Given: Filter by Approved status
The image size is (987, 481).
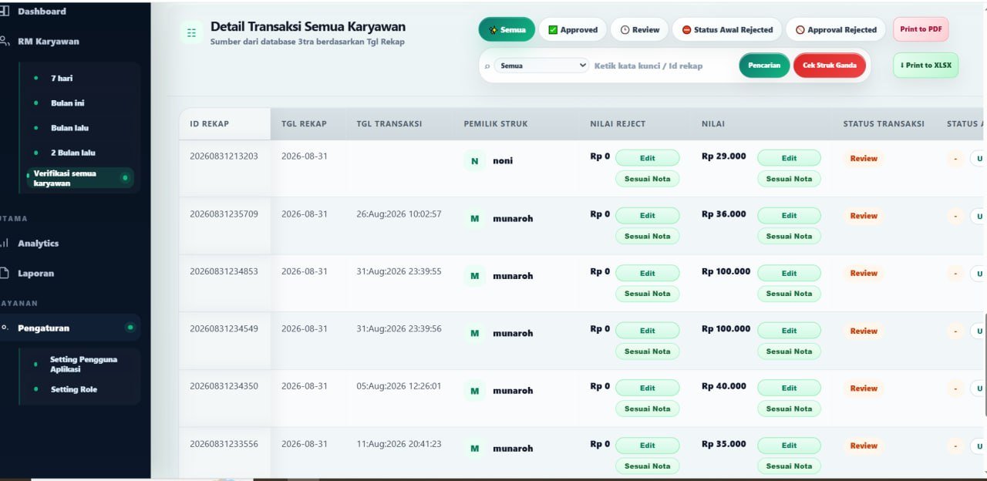Looking at the screenshot, I should [x=573, y=30].
